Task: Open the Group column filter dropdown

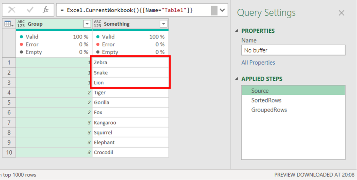Action: click(87, 24)
